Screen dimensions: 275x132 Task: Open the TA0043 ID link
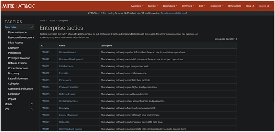pos(45,52)
